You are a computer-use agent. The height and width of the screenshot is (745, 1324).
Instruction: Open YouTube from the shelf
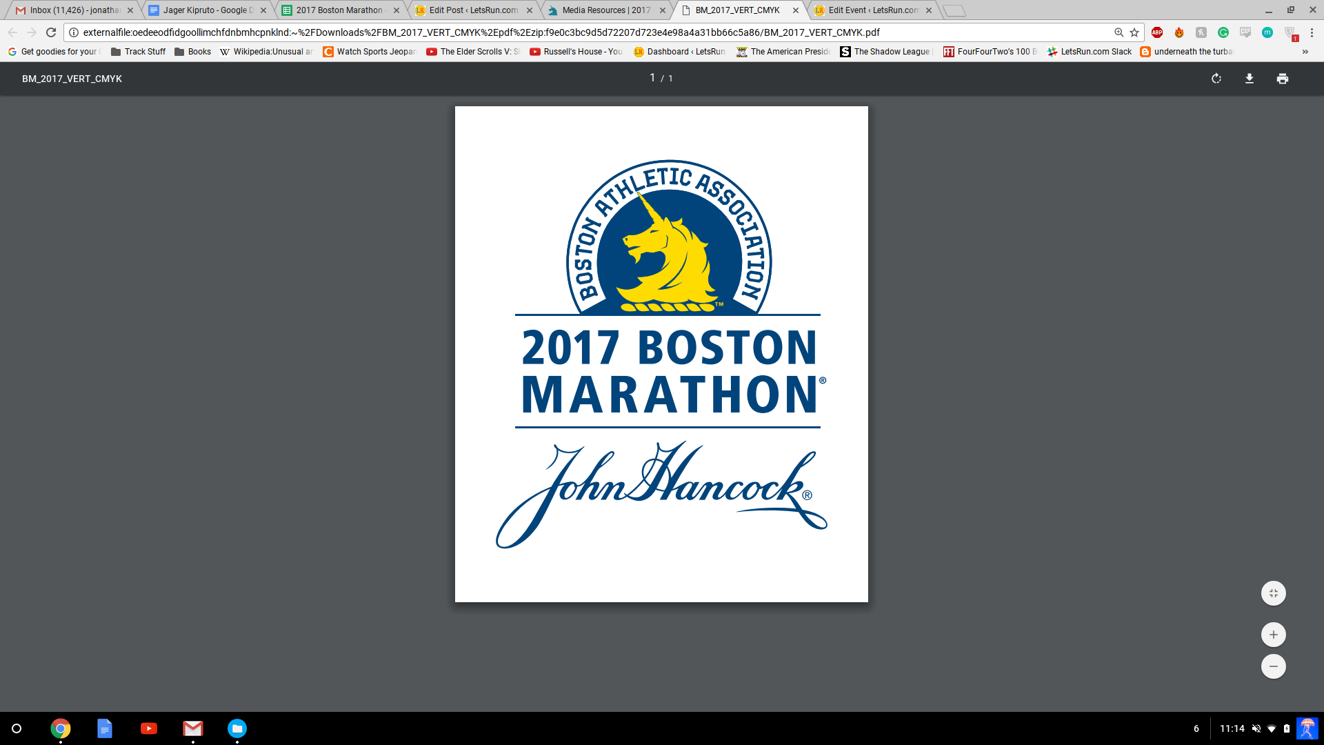149,728
